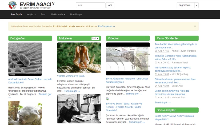Open the Bize Ulaşın page

click(x=76, y=14)
